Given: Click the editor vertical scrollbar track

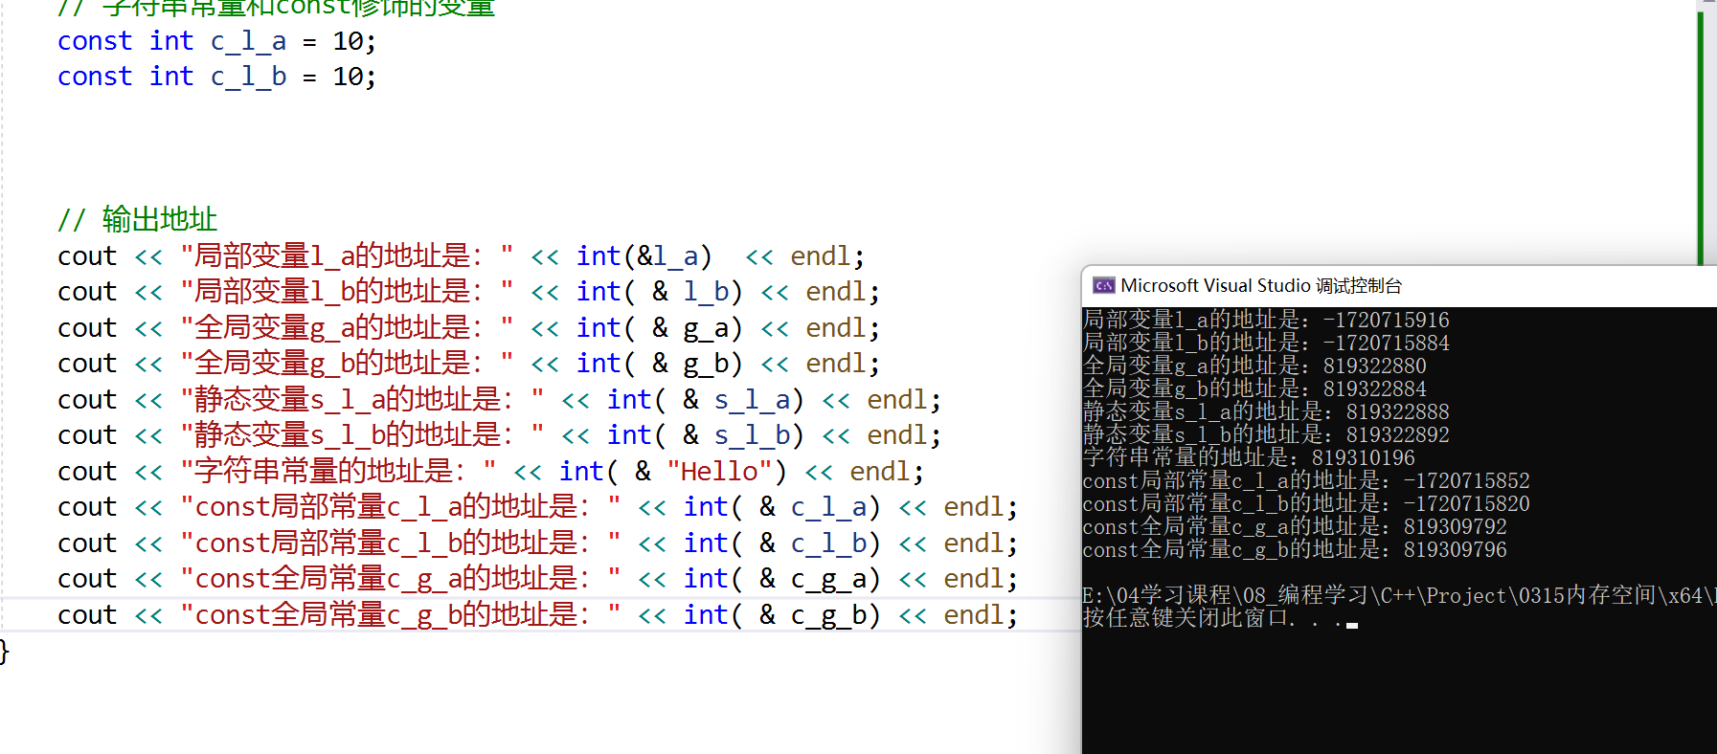Looking at the screenshot, I should click(x=1701, y=144).
